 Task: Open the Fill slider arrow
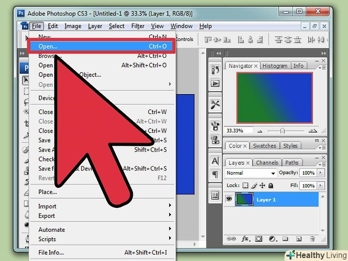[320, 185]
